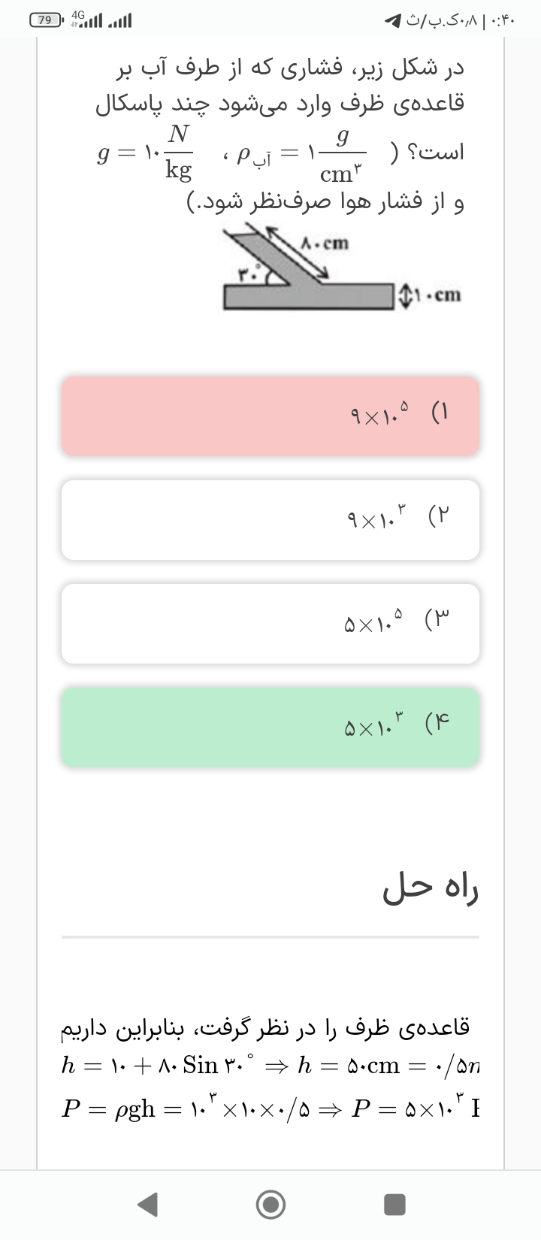Select the green option ۴ reading ۵×۱۰³
Image resolution: width=541 pixels, height=1240 pixels.
click(x=270, y=727)
